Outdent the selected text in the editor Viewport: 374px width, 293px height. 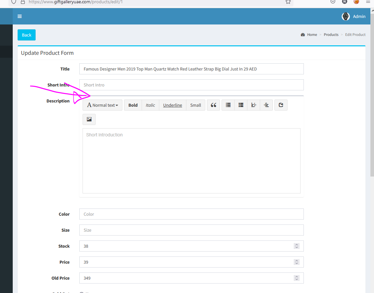[x=254, y=105]
